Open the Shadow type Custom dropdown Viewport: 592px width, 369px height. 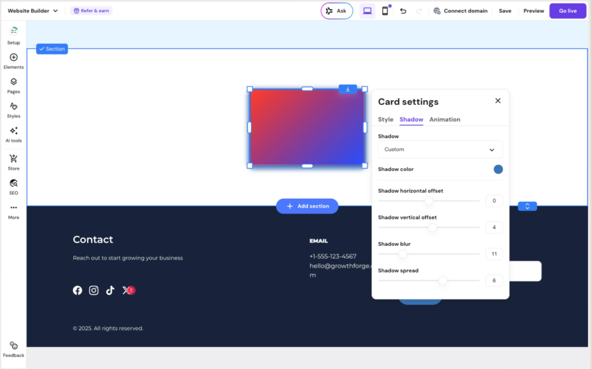click(440, 150)
